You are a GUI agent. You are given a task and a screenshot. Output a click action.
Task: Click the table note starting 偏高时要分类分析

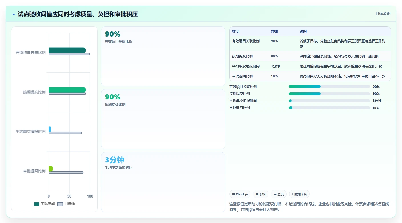coord(342,76)
